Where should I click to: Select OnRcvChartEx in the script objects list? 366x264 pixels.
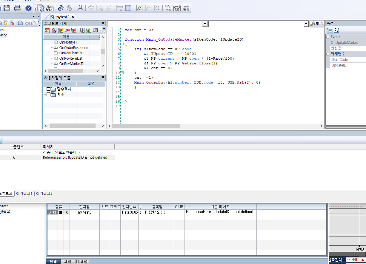coord(70,53)
